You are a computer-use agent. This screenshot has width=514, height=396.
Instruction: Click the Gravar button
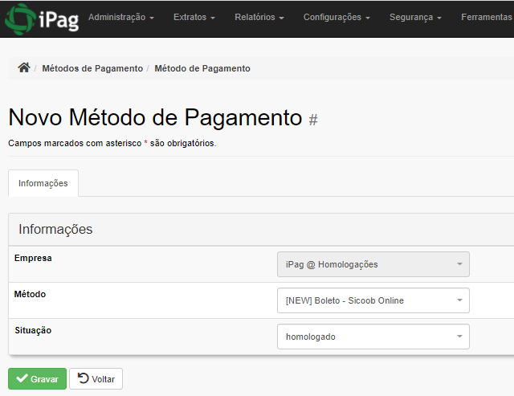click(38, 378)
